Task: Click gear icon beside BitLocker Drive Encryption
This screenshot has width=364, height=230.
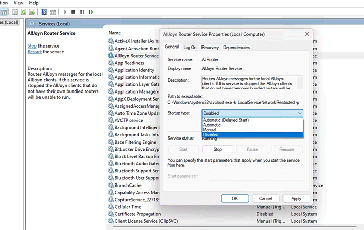Action: click(x=111, y=149)
